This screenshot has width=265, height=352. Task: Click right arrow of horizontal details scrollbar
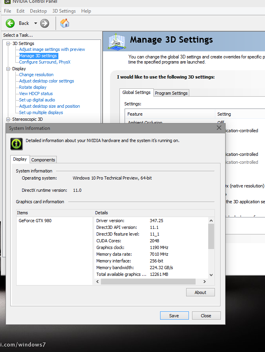click(x=204, y=281)
